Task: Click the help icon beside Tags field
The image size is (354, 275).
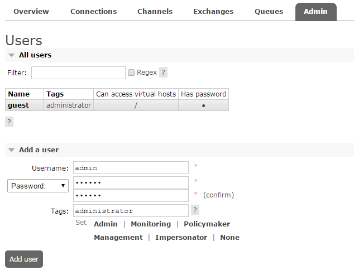Action: (195, 210)
